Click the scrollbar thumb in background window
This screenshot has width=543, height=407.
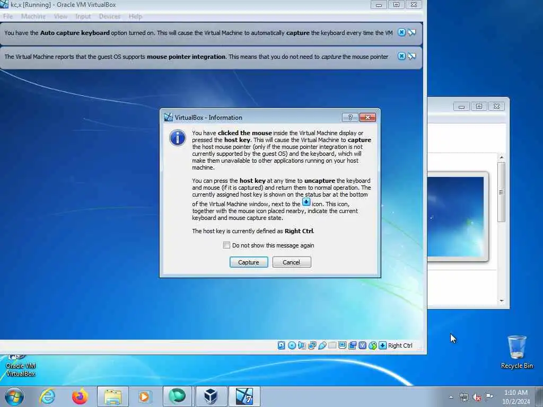[501, 192]
